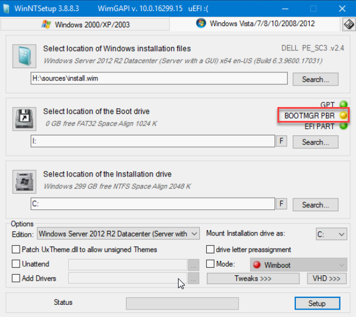Image resolution: width=356 pixels, height=317 pixels.
Task: Click the BOOTMGR PBR yellow status light
Action: click(x=343, y=116)
